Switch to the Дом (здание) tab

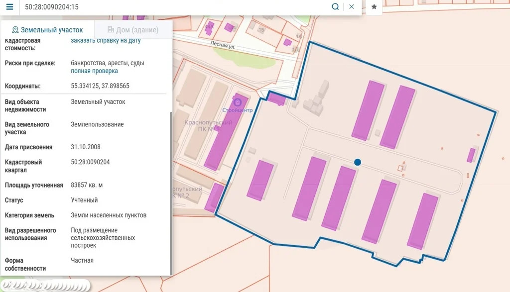tap(132, 30)
